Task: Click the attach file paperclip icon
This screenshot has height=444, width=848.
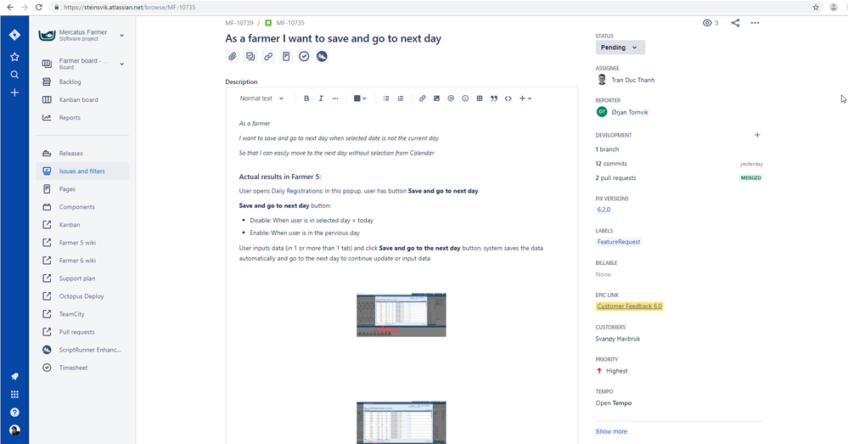Action: (232, 56)
